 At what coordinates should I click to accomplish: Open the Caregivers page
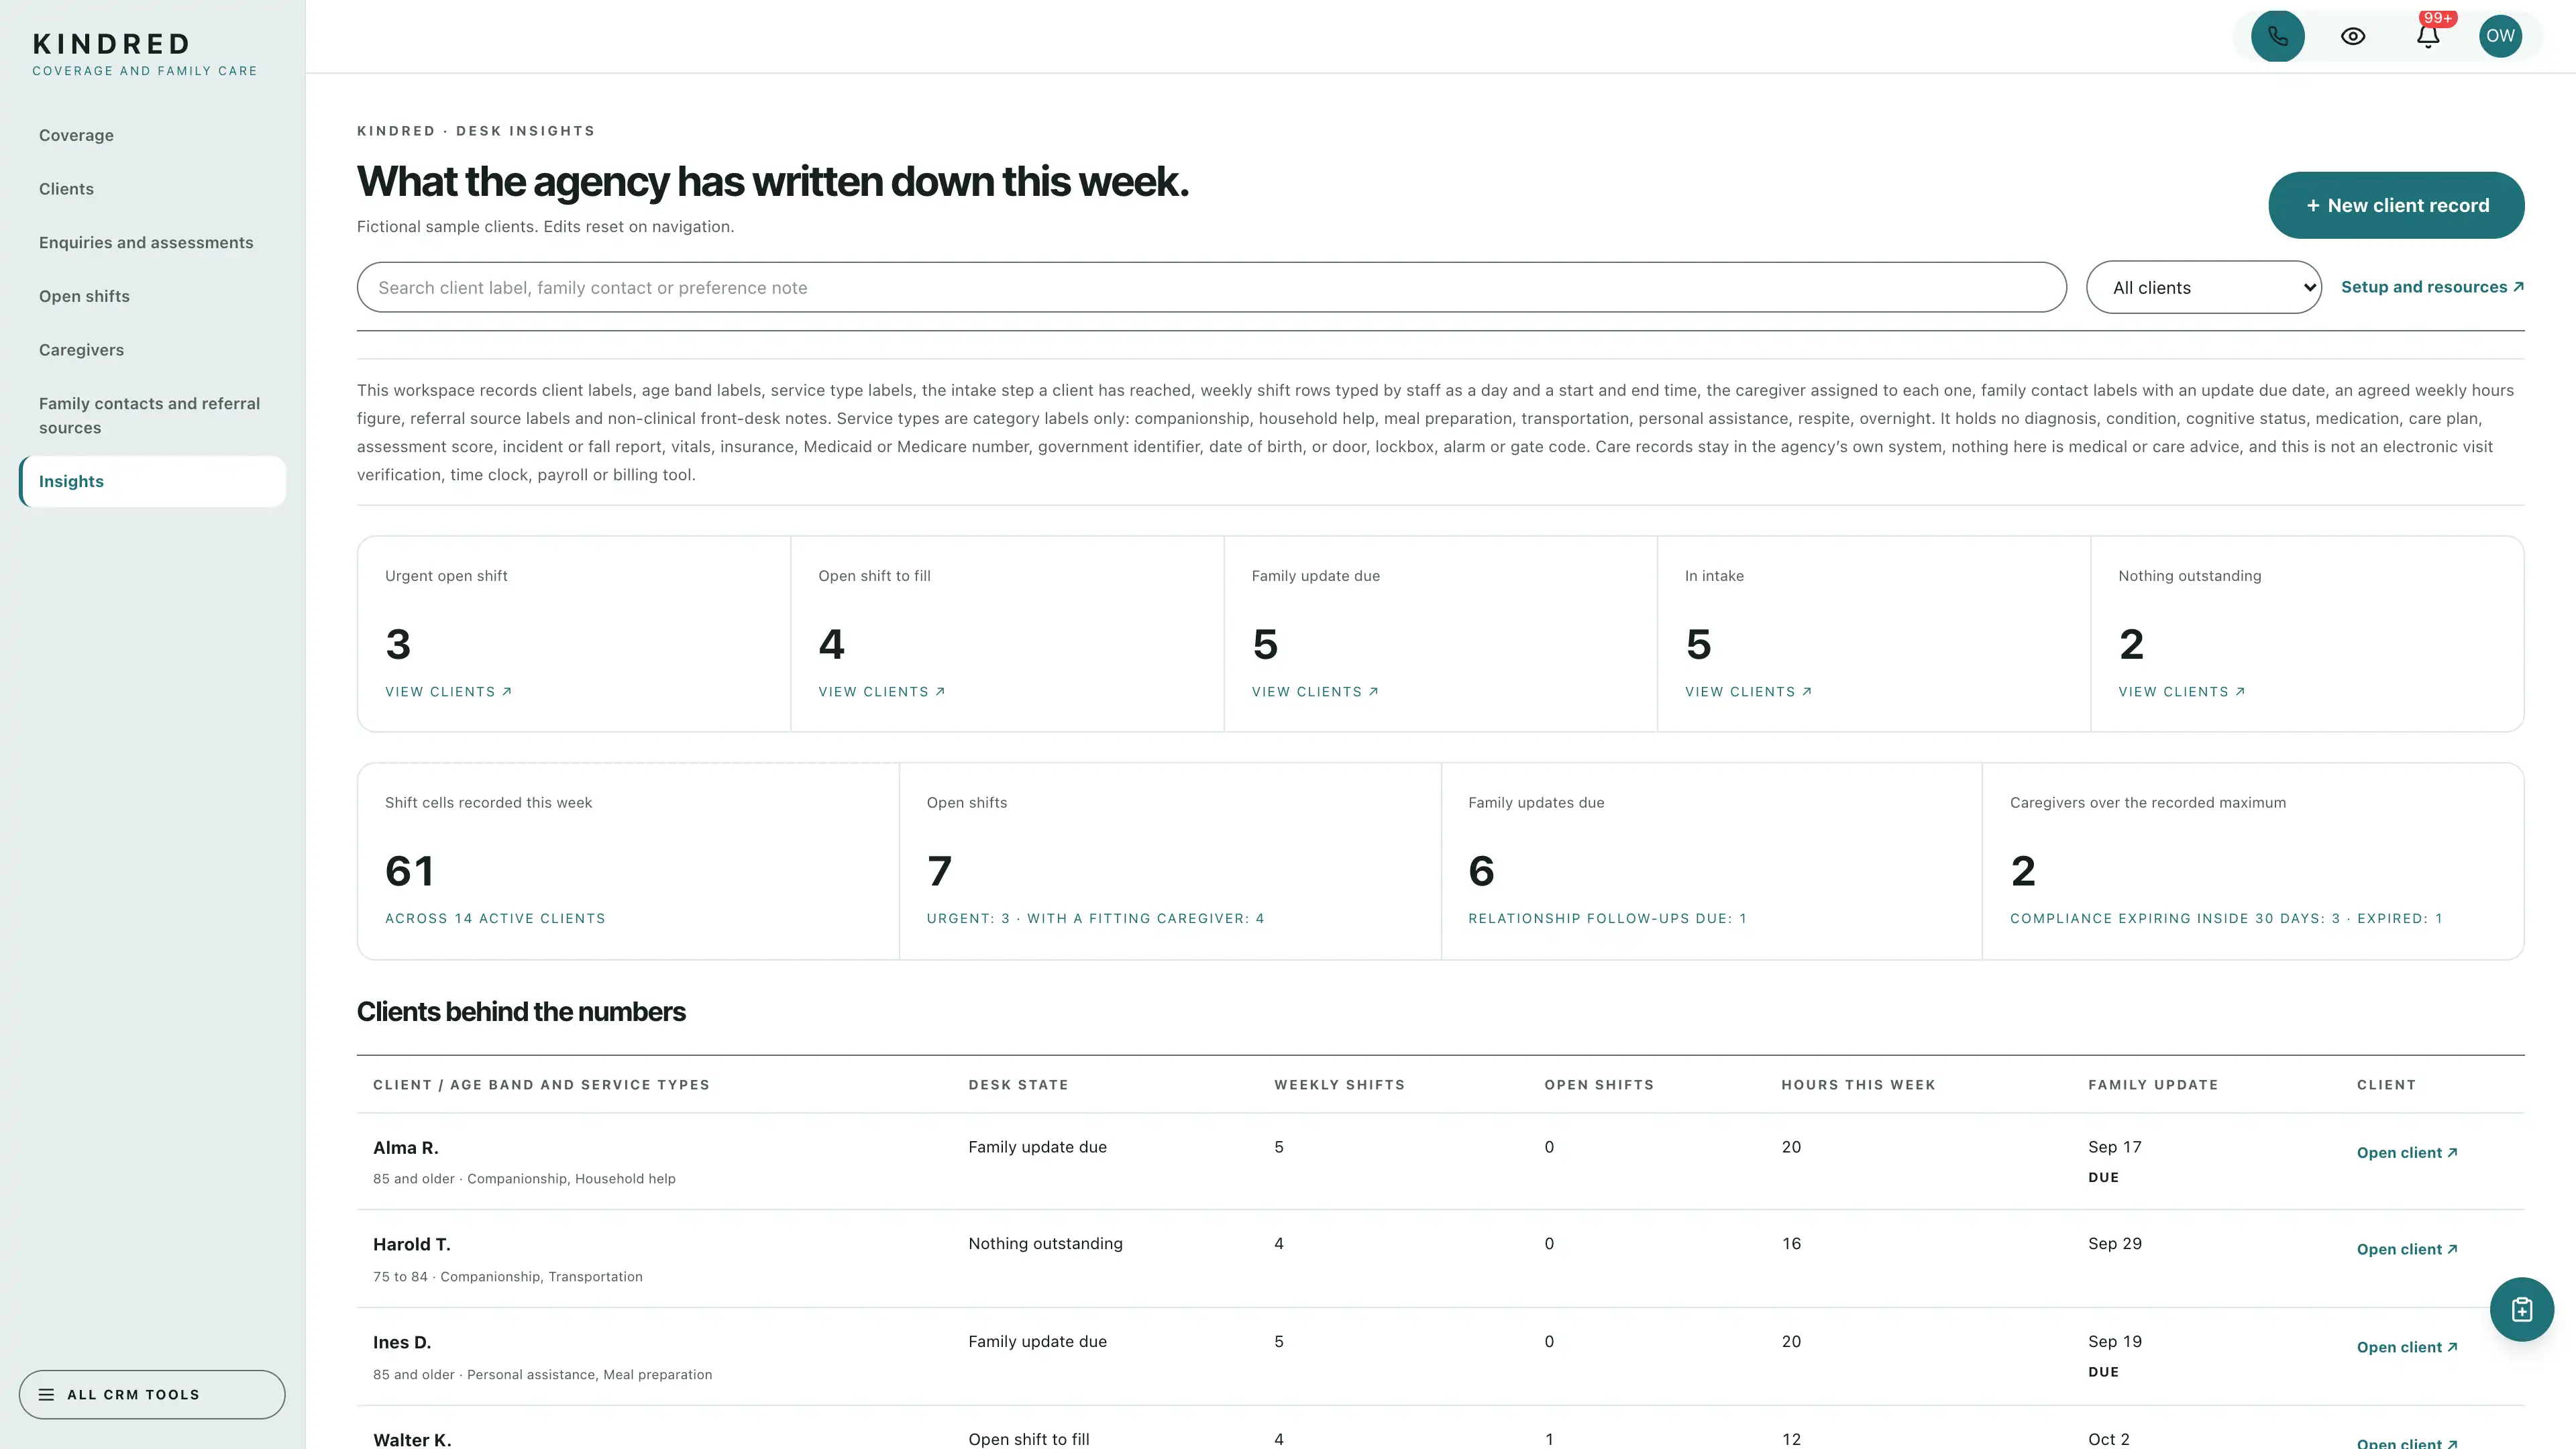pos(81,350)
